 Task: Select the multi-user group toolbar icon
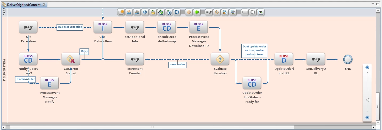pos(137,12)
